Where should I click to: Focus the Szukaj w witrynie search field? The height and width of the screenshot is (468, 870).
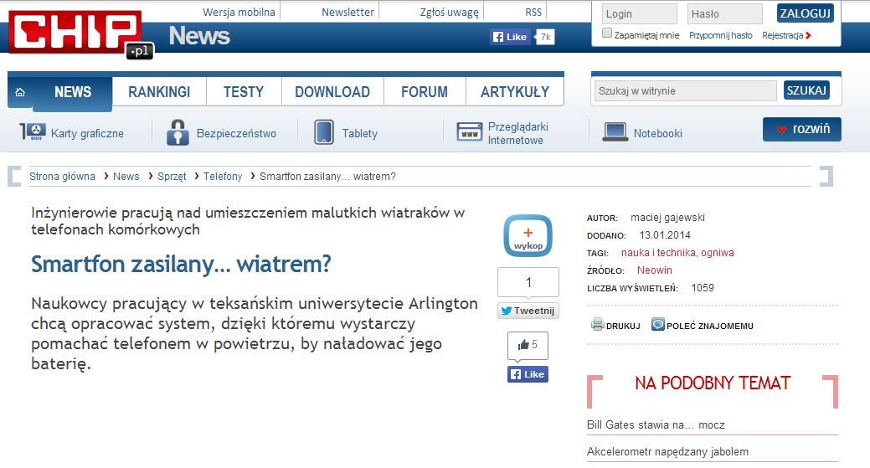685,91
